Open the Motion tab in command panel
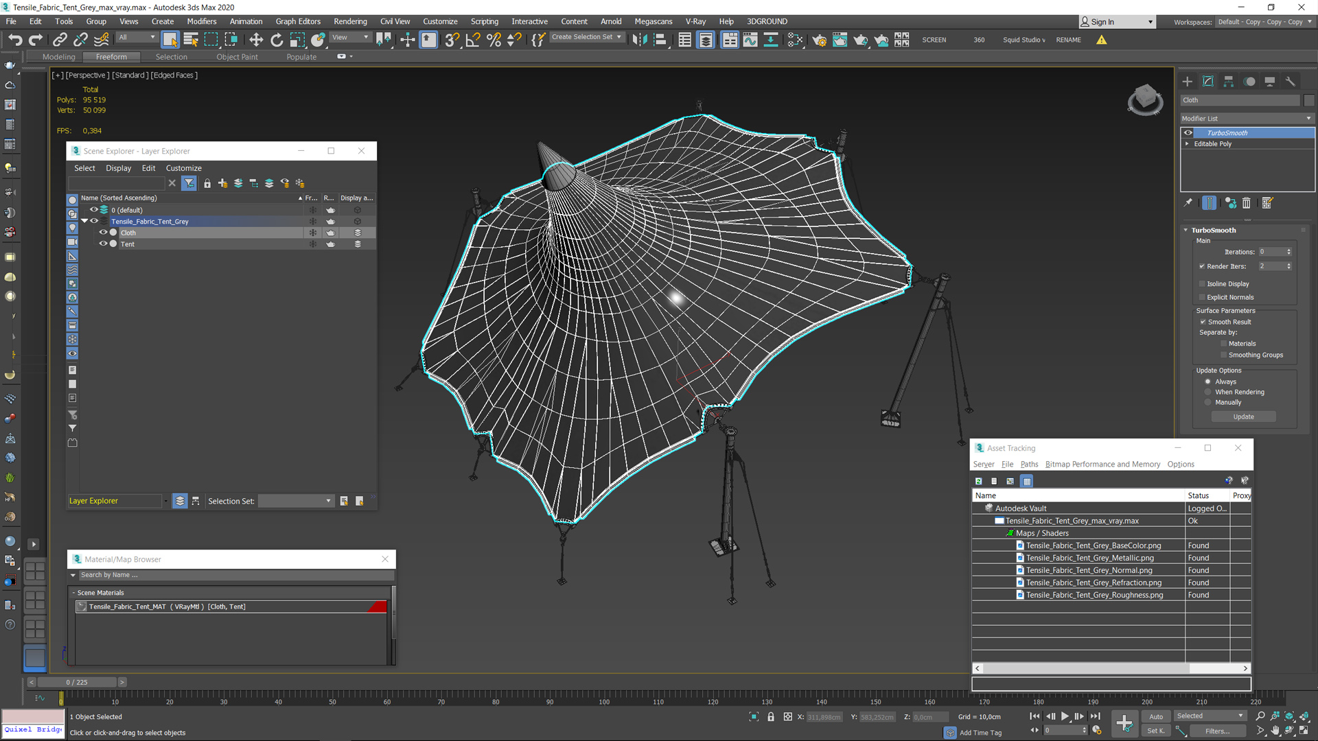The width and height of the screenshot is (1318, 741). coord(1249,82)
